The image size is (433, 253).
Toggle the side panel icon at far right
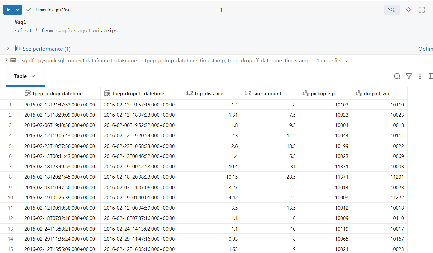click(x=430, y=76)
